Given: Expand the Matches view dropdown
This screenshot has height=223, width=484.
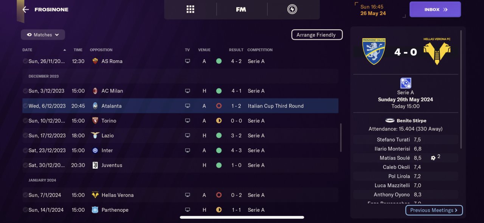Looking at the screenshot, I should pyautogui.click(x=43, y=35).
